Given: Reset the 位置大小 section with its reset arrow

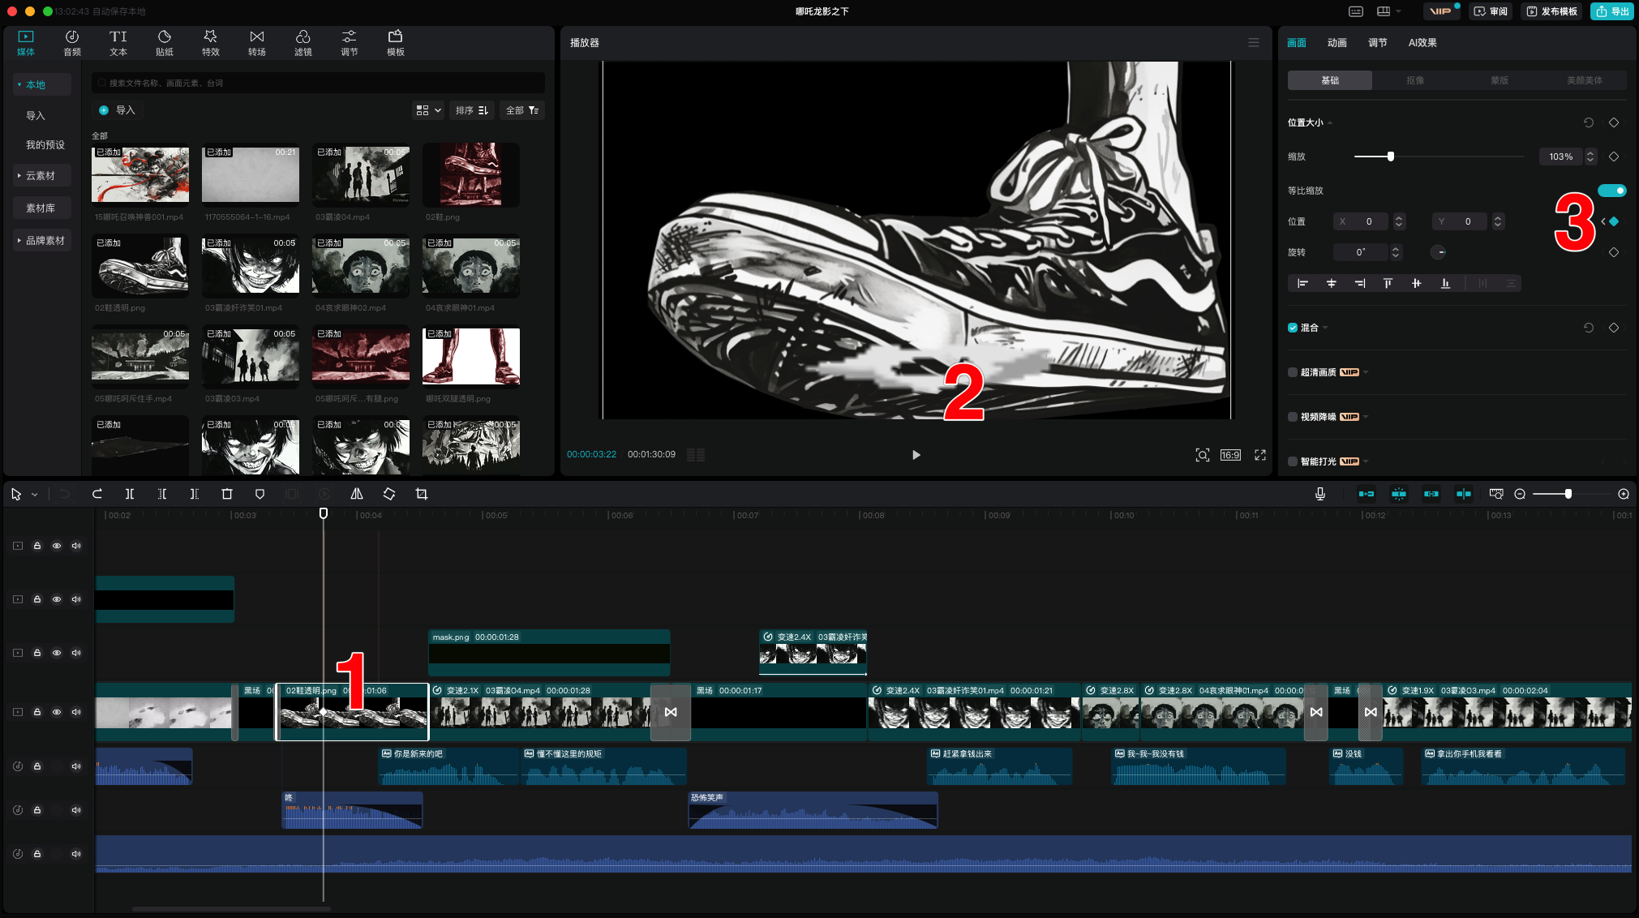Looking at the screenshot, I should (1589, 122).
